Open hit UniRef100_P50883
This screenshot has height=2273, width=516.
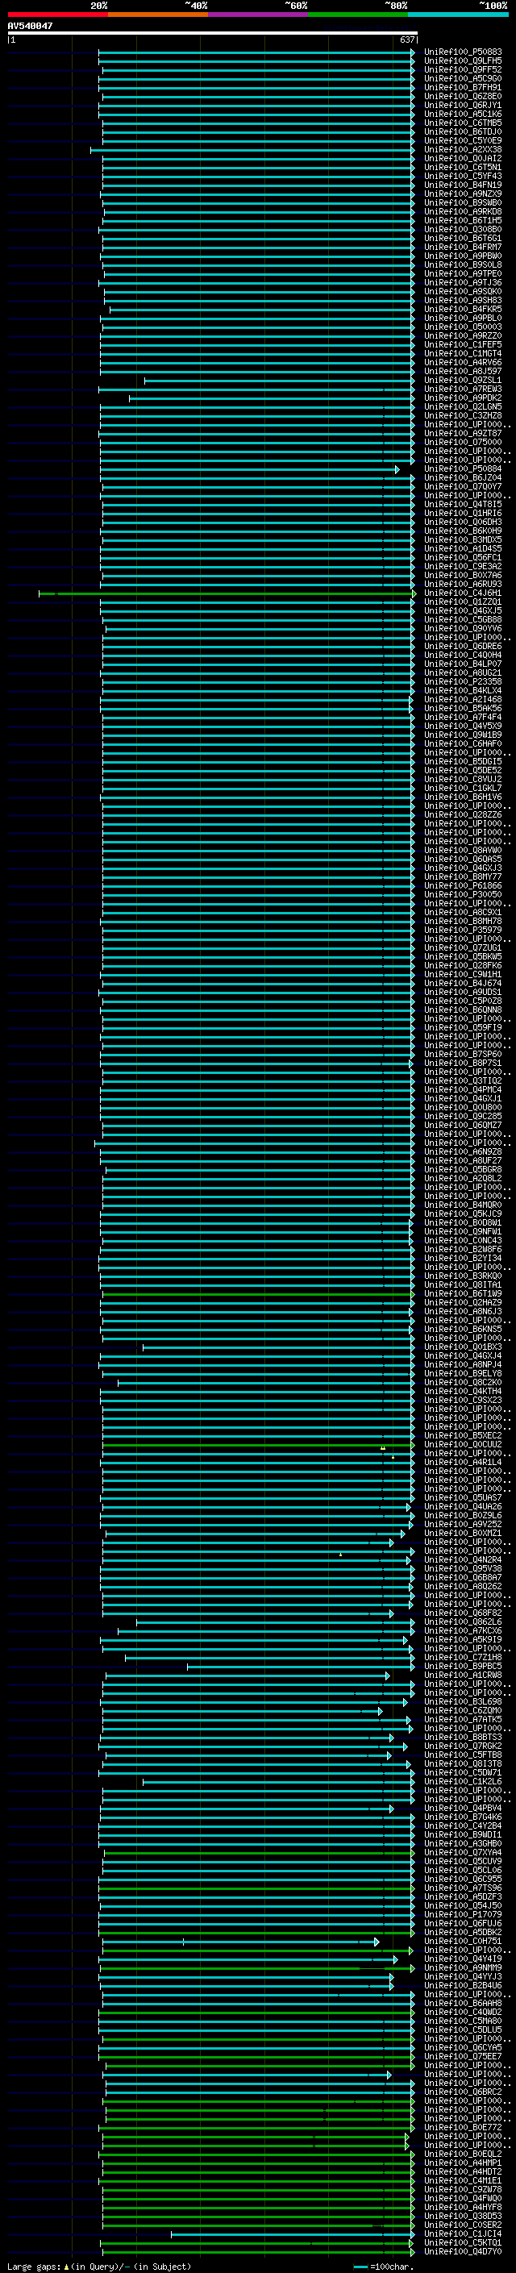click(x=463, y=52)
